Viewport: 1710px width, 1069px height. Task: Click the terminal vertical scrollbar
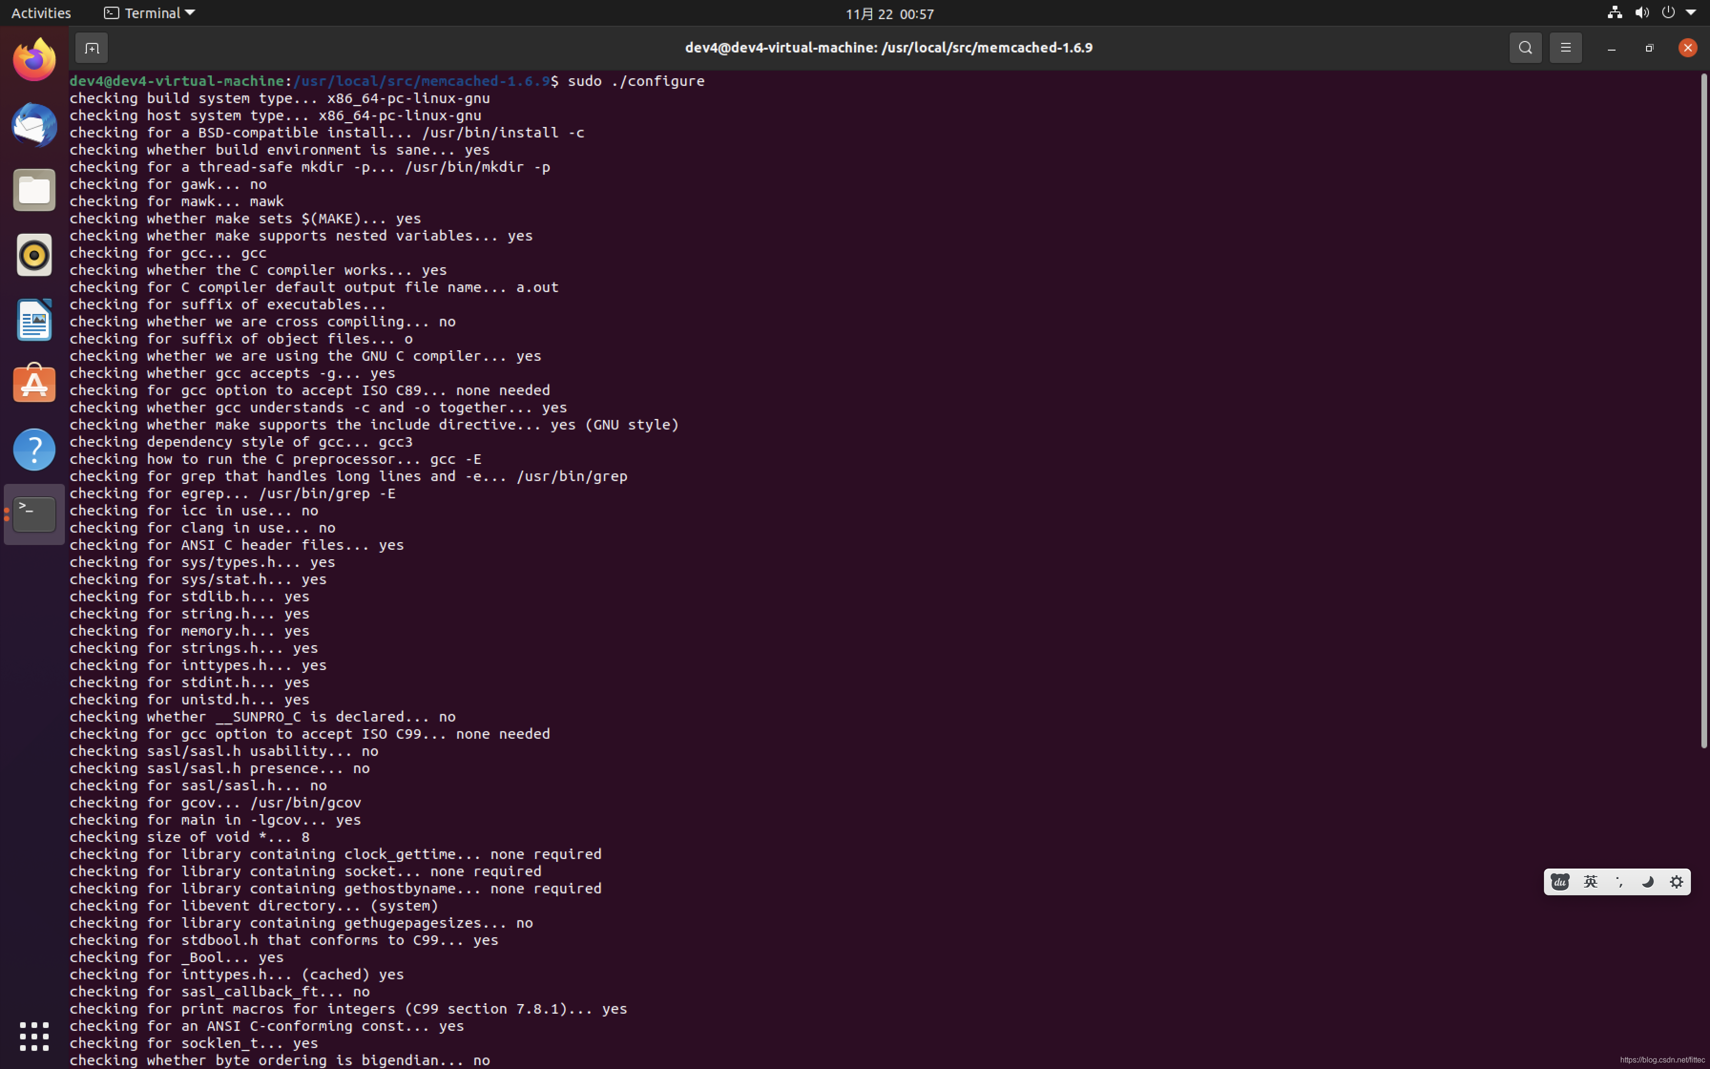1704,410
